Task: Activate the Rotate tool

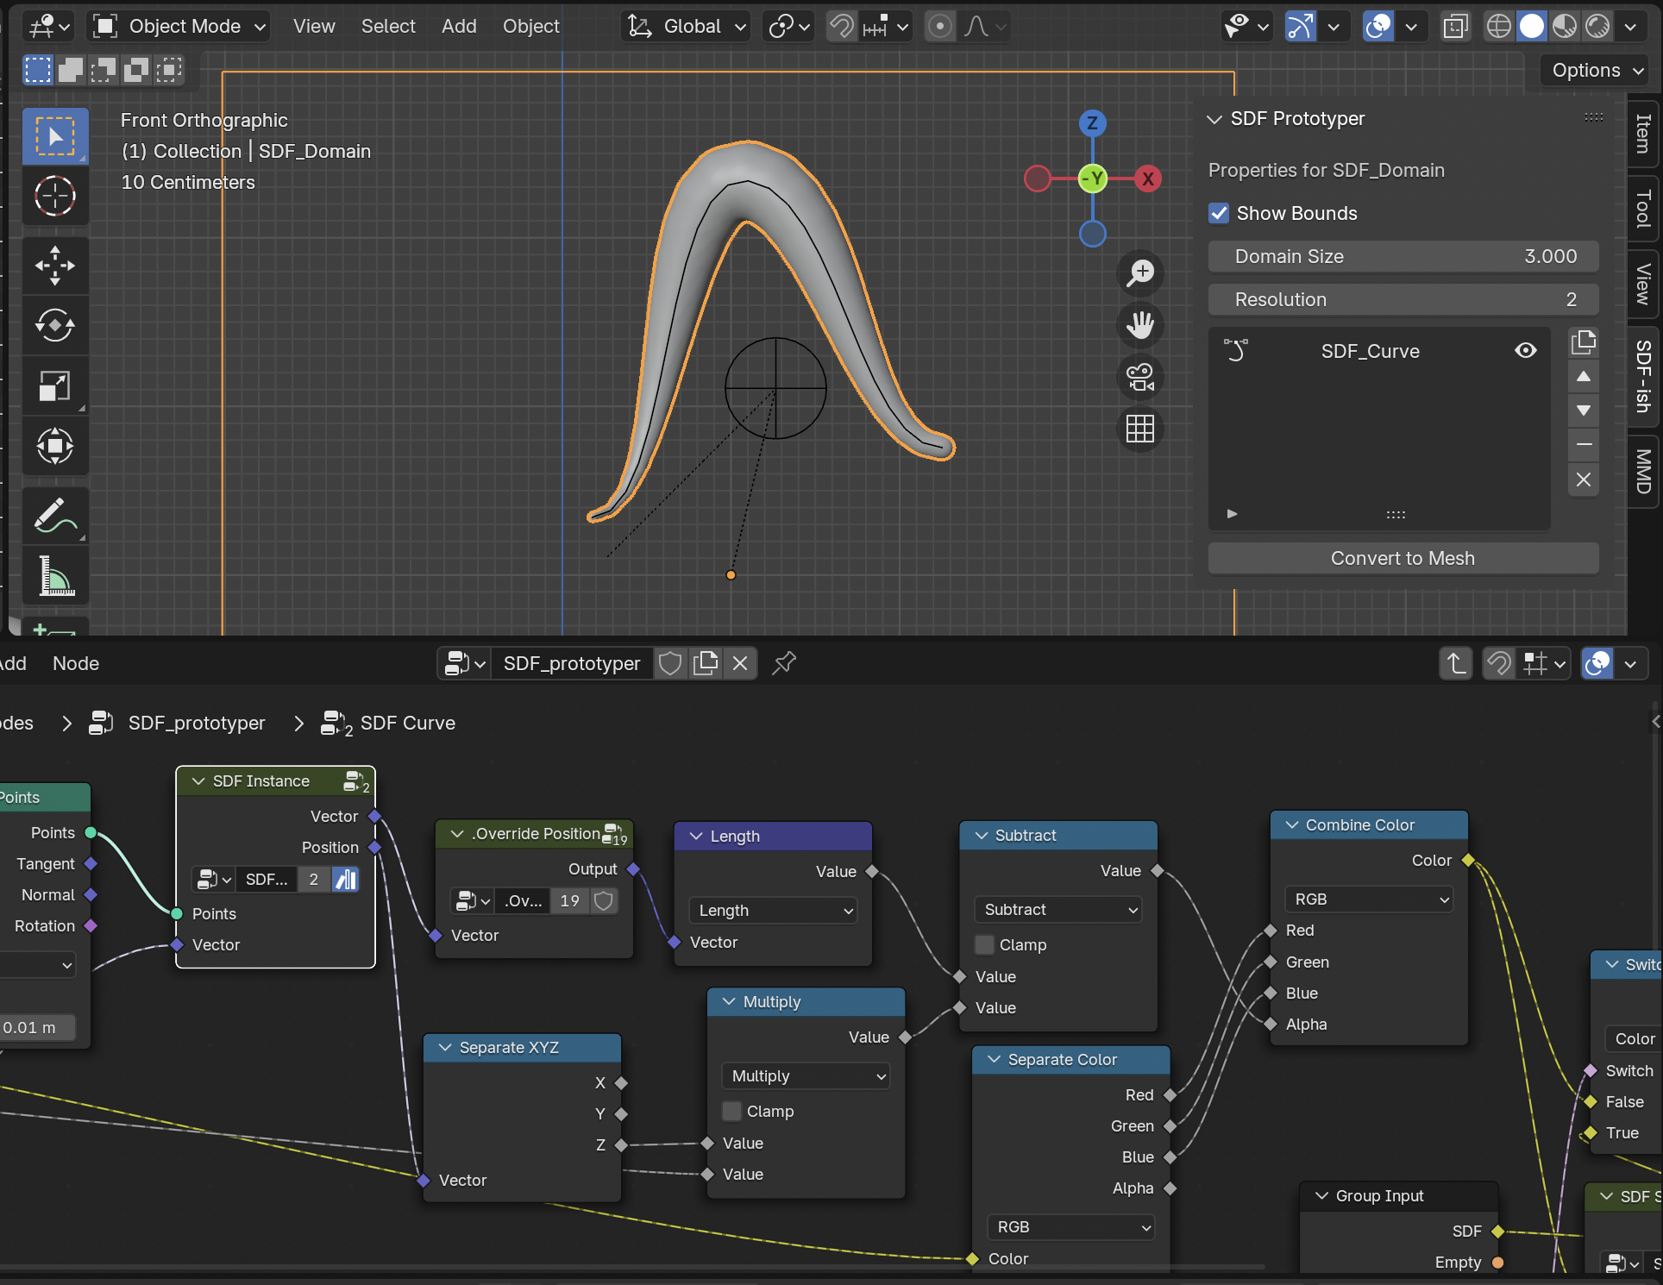Action: (55, 325)
